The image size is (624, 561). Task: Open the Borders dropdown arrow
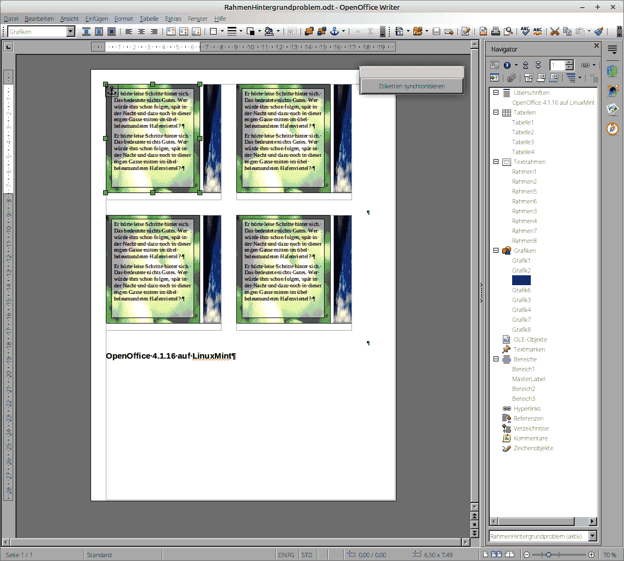tap(222, 31)
